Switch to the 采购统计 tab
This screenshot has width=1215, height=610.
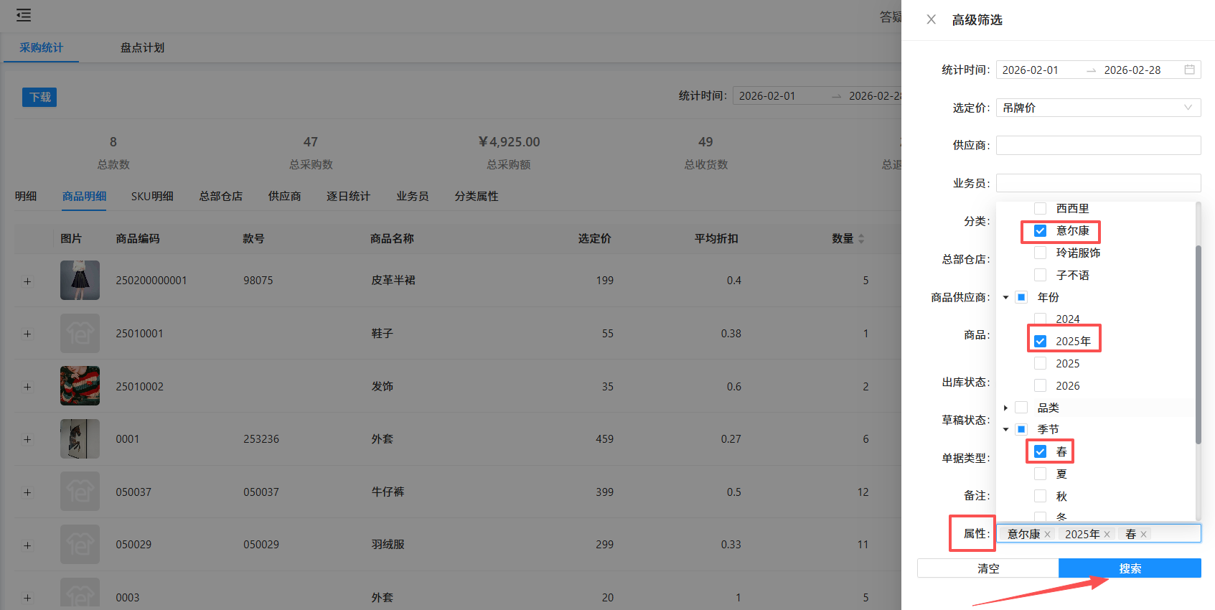[x=41, y=47]
